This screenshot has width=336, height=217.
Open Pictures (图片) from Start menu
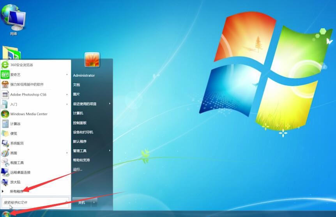[76, 94]
